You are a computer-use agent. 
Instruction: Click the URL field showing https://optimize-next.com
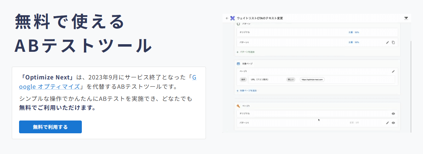point(312,79)
